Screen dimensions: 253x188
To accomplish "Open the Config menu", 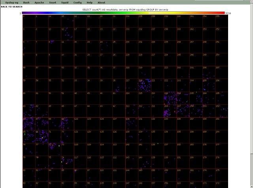I will pyautogui.click(x=77, y=2).
